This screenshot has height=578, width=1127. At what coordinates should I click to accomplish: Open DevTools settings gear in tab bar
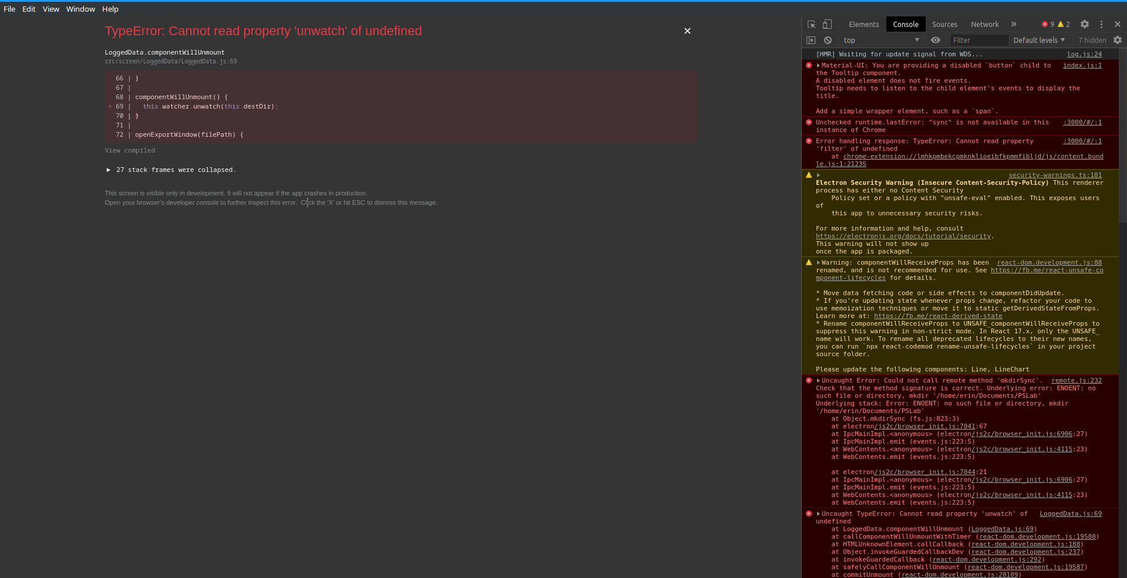pyautogui.click(x=1085, y=25)
